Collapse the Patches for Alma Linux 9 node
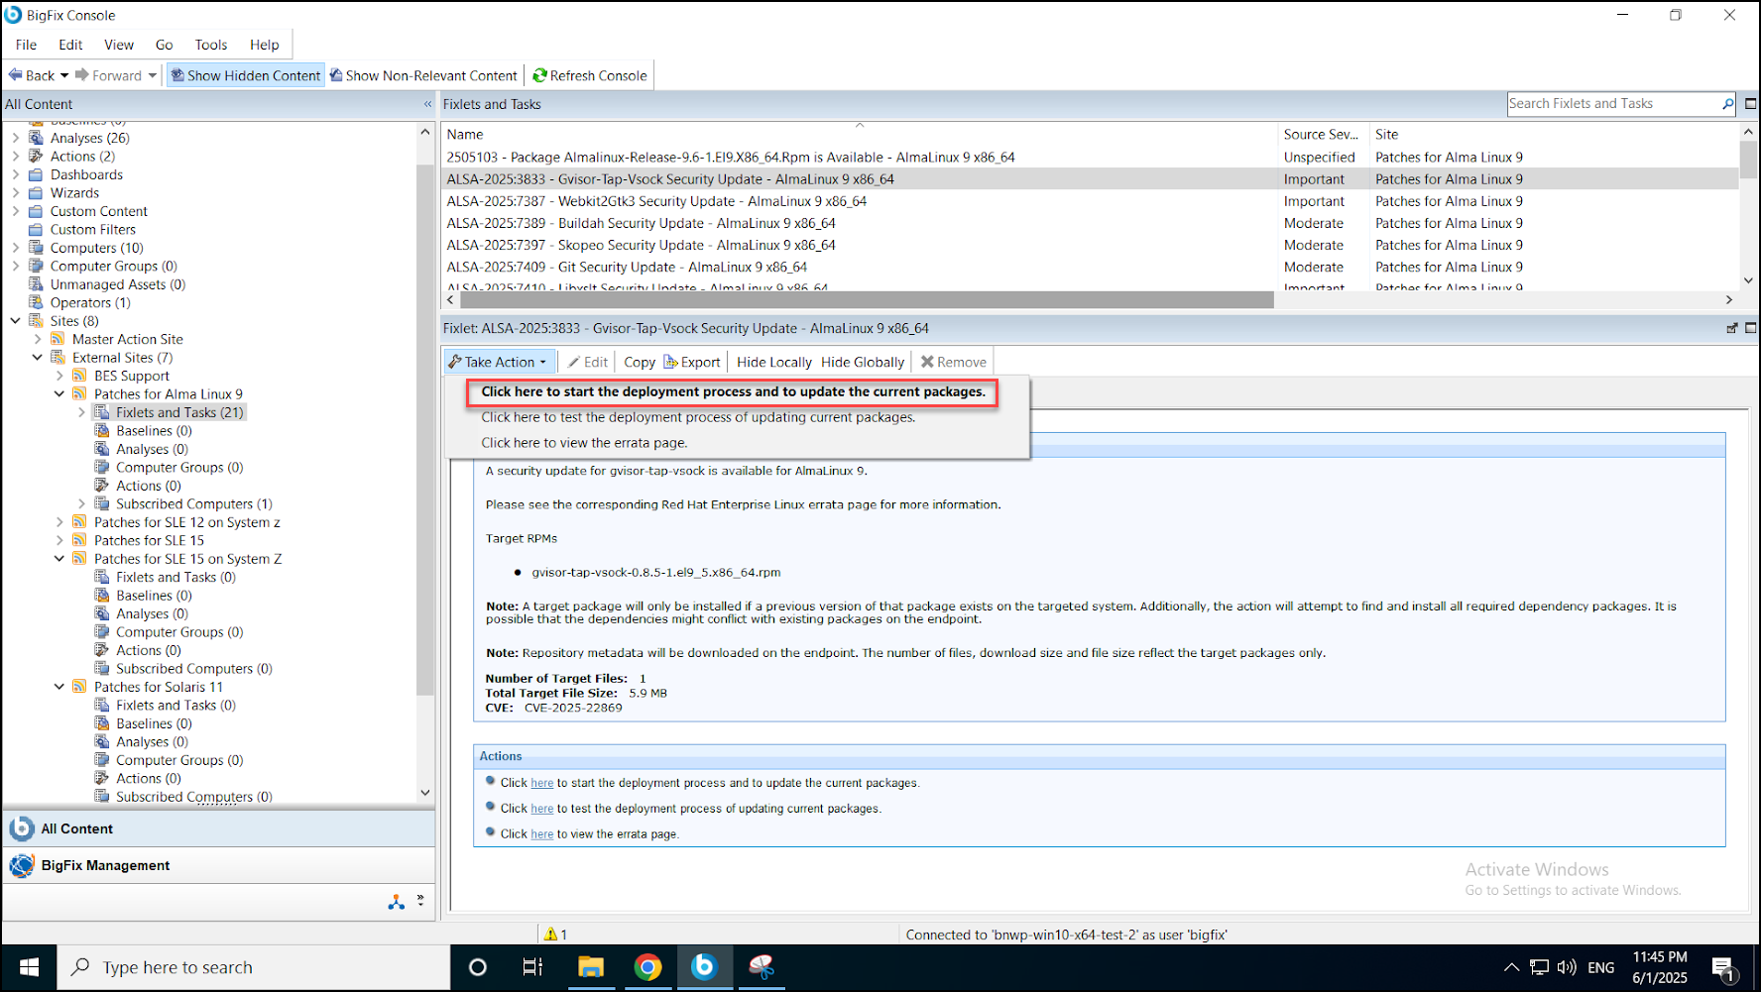 click(x=59, y=394)
